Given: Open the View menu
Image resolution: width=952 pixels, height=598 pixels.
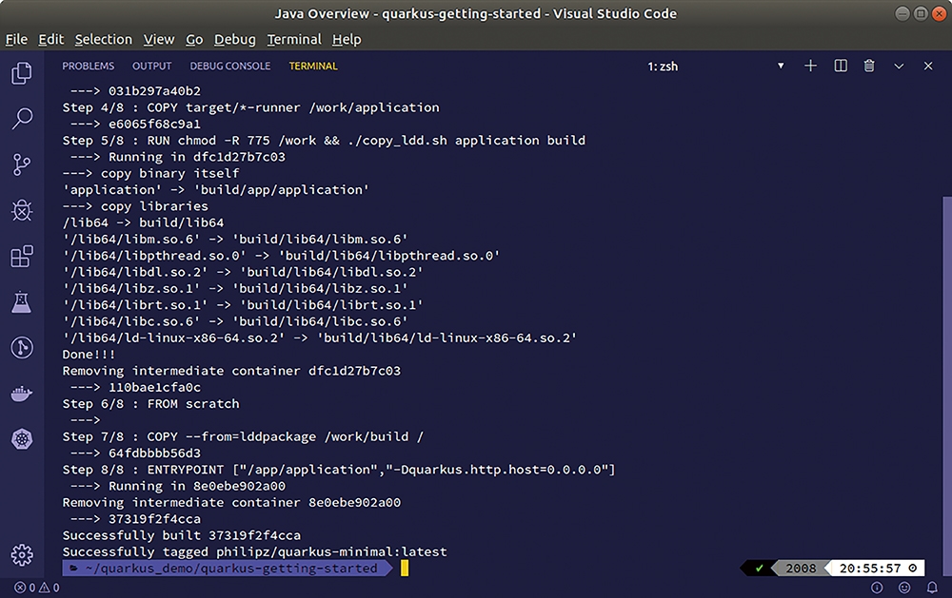Looking at the screenshot, I should point(159,39).
